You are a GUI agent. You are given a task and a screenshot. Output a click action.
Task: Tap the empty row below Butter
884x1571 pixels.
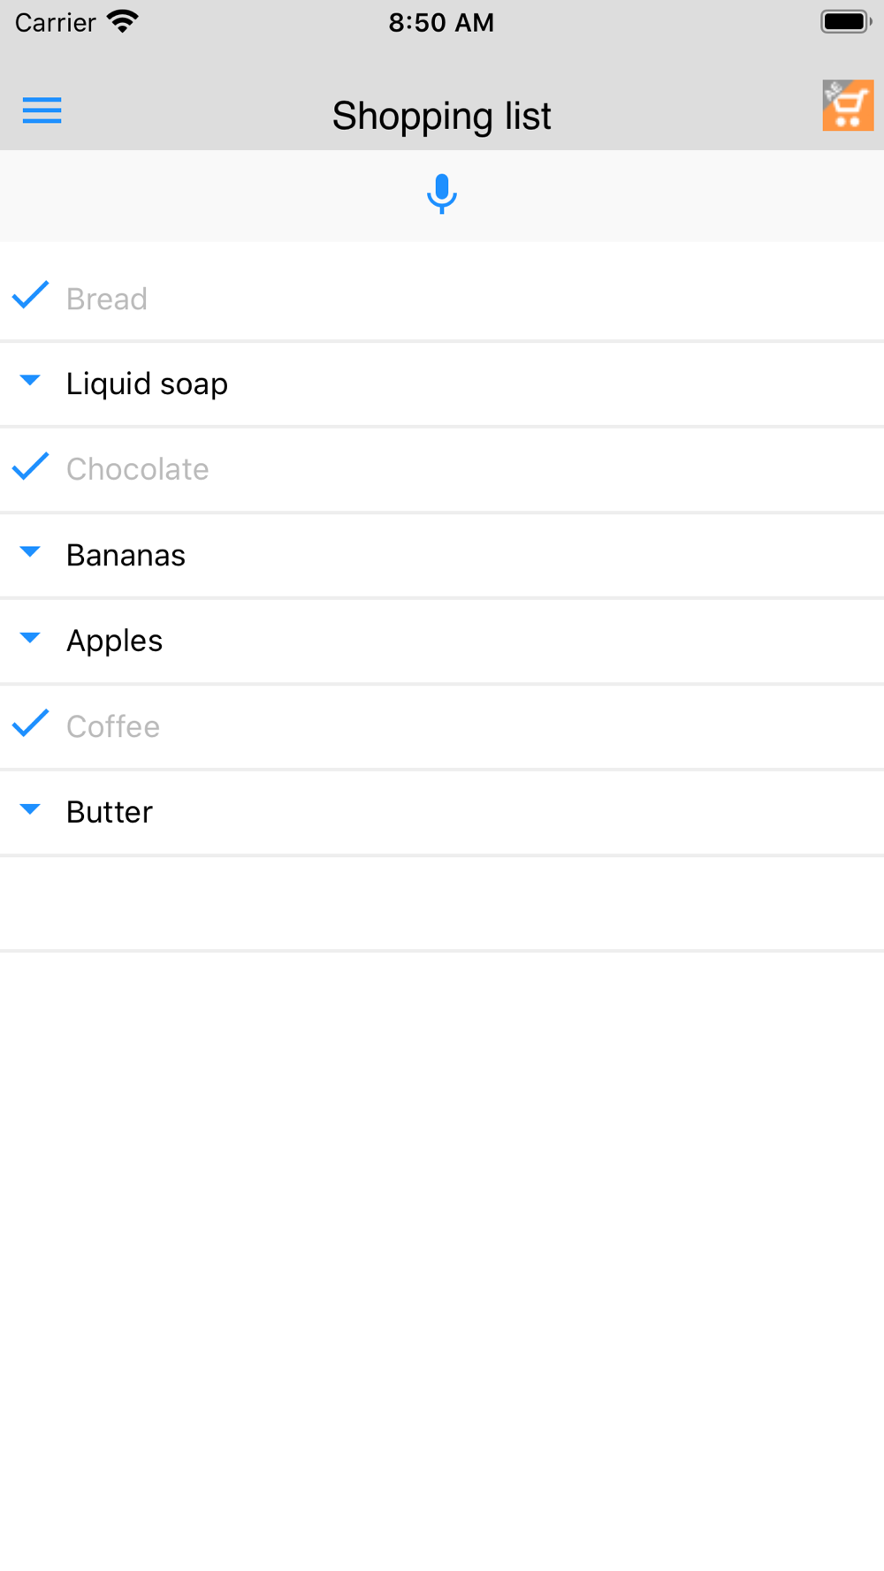tap(442, 903)
